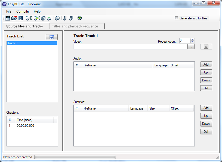Open the Compile menu

[23, 11]
